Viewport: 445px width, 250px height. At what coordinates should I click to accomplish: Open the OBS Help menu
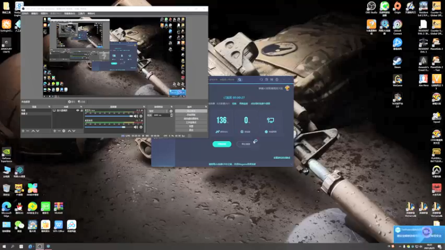pos(91,13)
